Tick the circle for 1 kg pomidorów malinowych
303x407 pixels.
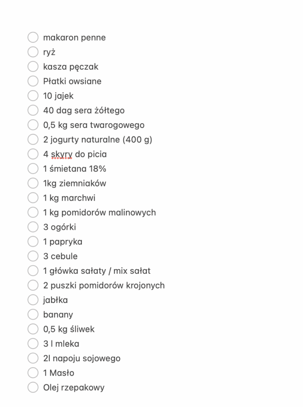click(33, 212)
